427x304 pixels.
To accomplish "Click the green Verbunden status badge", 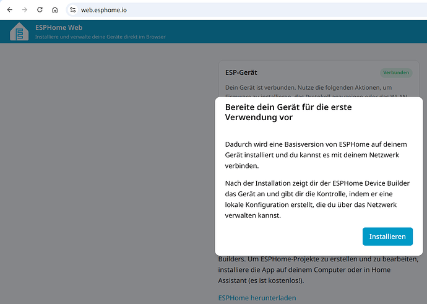I will click(396, 72).
